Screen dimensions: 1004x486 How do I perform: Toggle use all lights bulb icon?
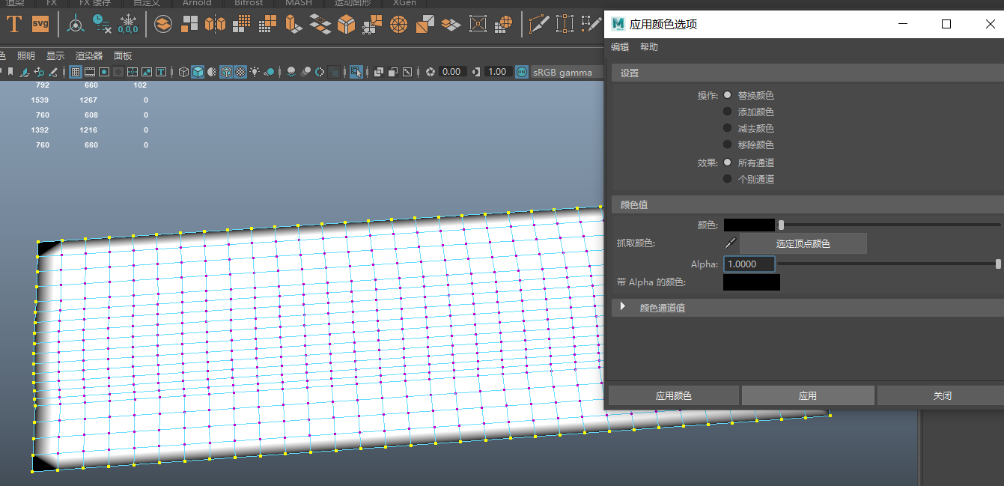pos(255,72)
